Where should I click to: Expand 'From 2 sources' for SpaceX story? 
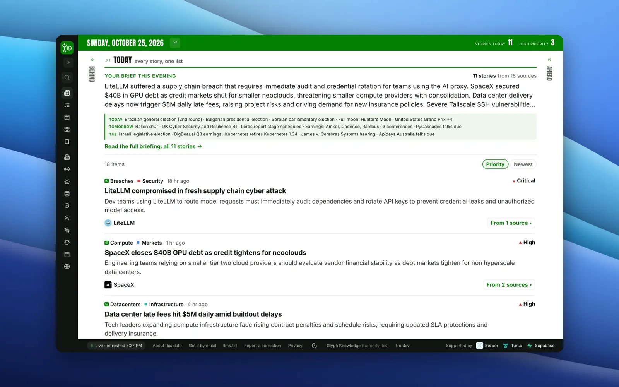point(509,285)
